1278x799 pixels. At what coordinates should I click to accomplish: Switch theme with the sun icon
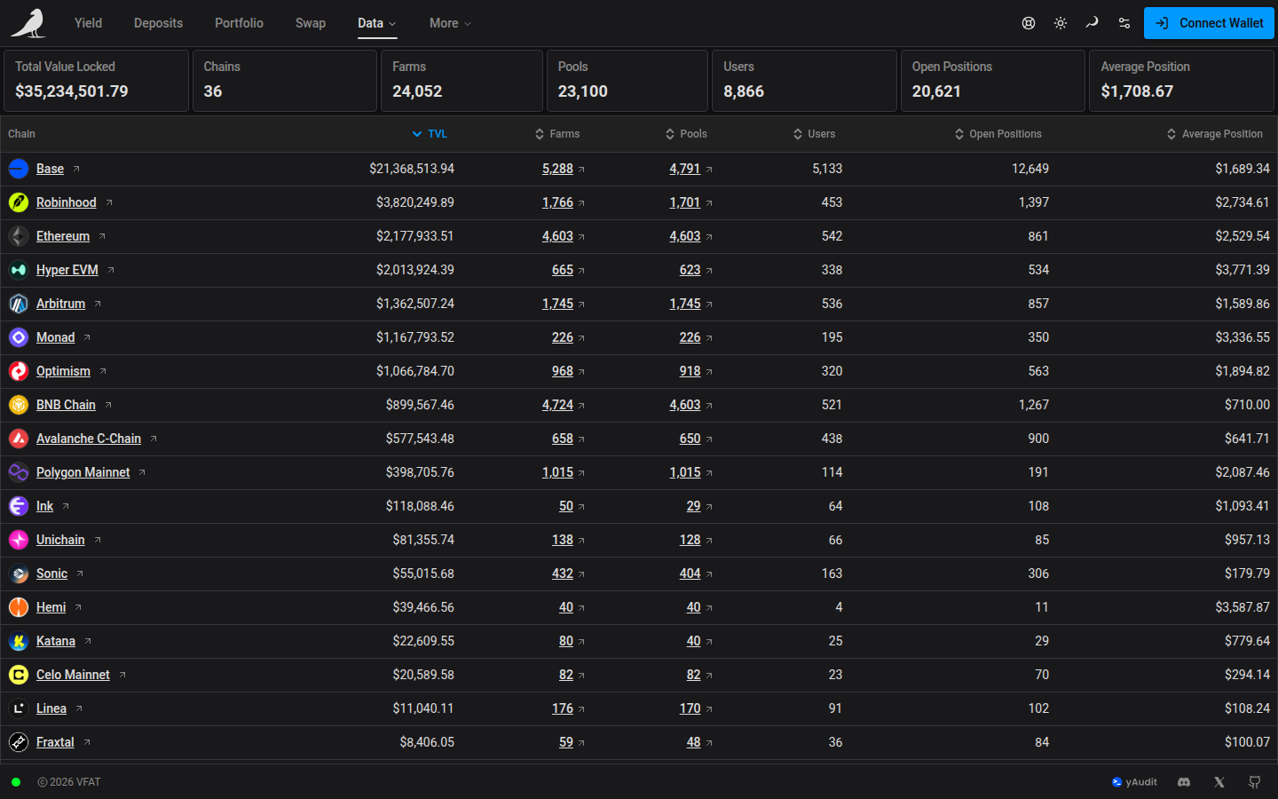[x=1061, y=23]
